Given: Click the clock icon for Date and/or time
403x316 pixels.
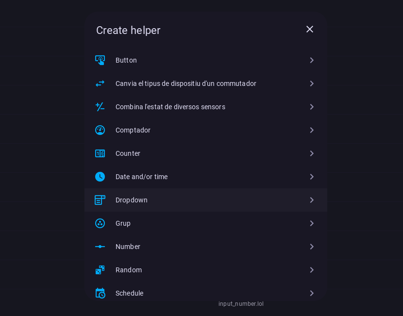Looking at the screenshot, I should click(100, 177).
